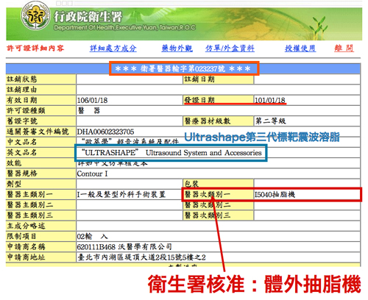Click the 包裝 label cell
The image size is (368, 300).
(219, 184)
